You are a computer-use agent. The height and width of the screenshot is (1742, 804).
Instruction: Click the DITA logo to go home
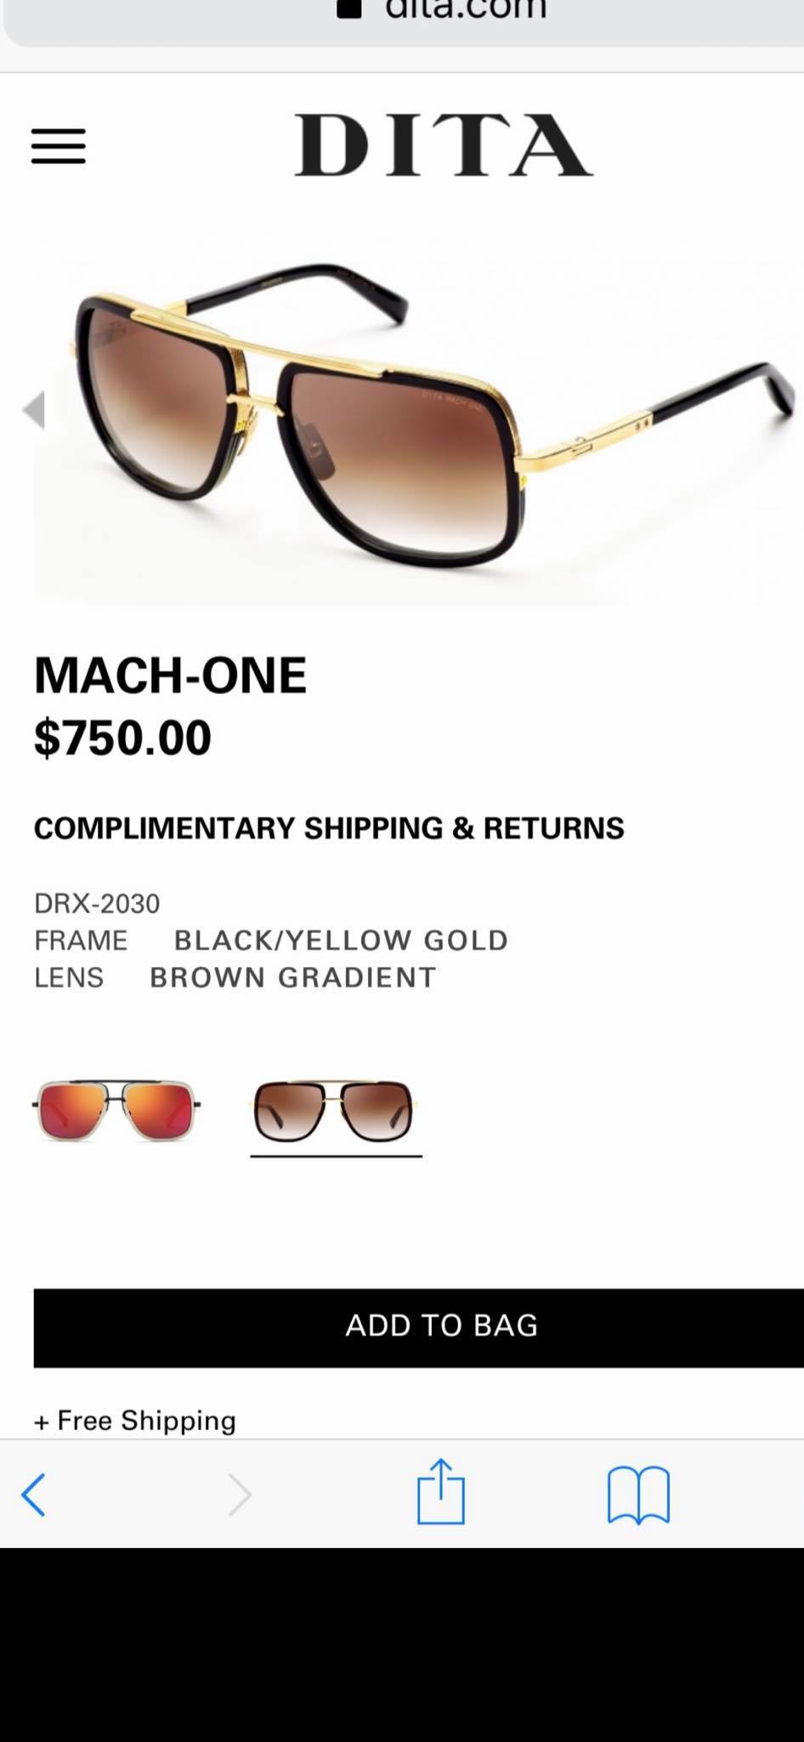pyautogui.click(x=444, y=145)
